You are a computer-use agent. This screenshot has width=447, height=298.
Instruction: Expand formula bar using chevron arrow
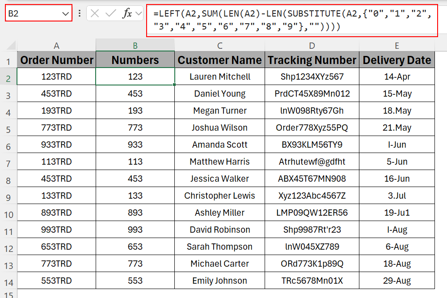click(139, 13)
